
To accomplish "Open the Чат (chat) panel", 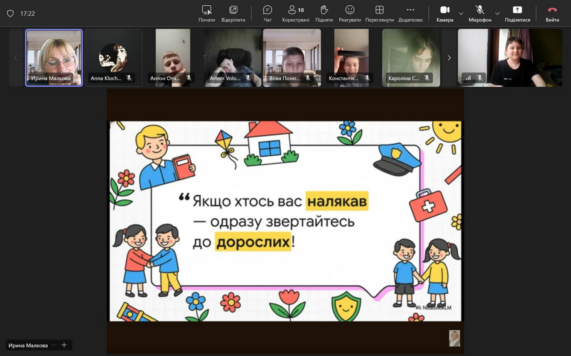I will pyautogui.click(x=267, y=13).
